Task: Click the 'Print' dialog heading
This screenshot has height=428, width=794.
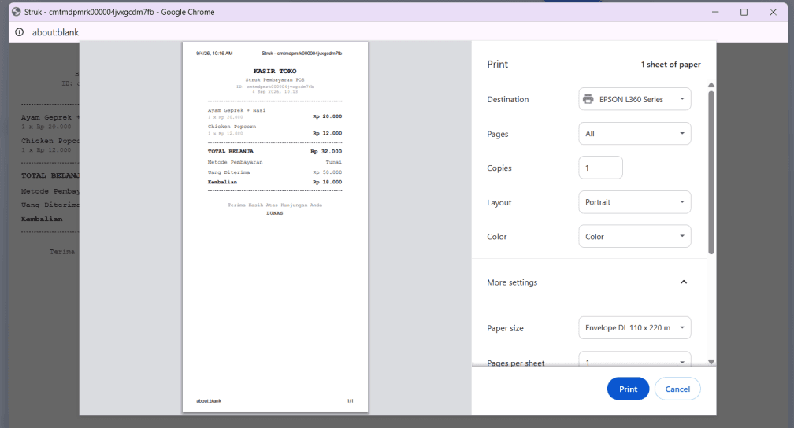Action: click(x=497, y=65)
